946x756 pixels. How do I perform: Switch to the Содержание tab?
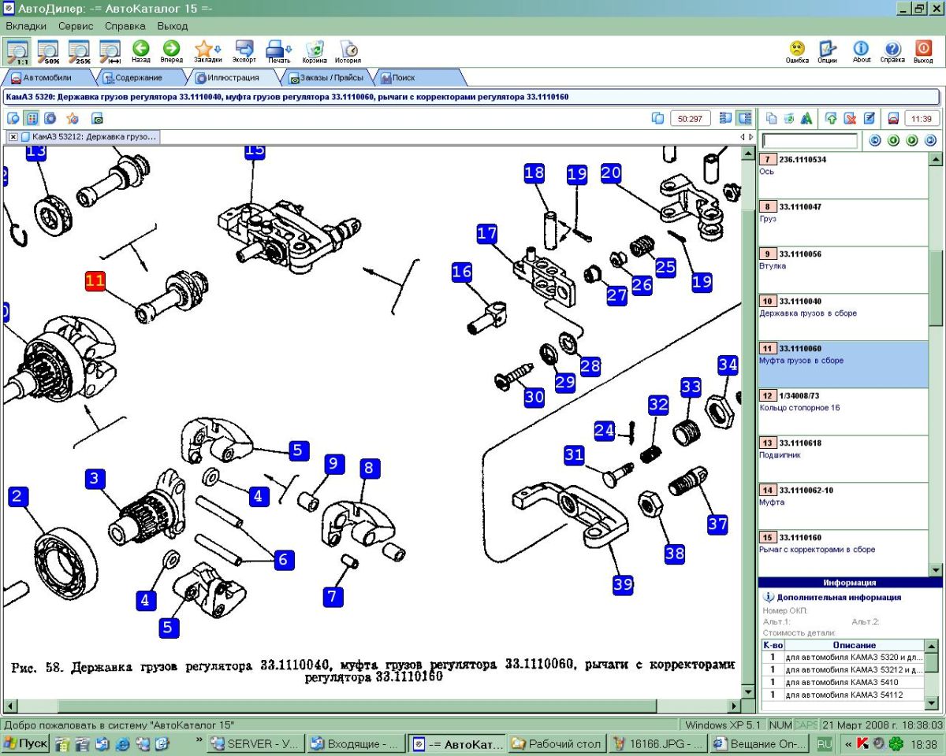pos(139,78)
